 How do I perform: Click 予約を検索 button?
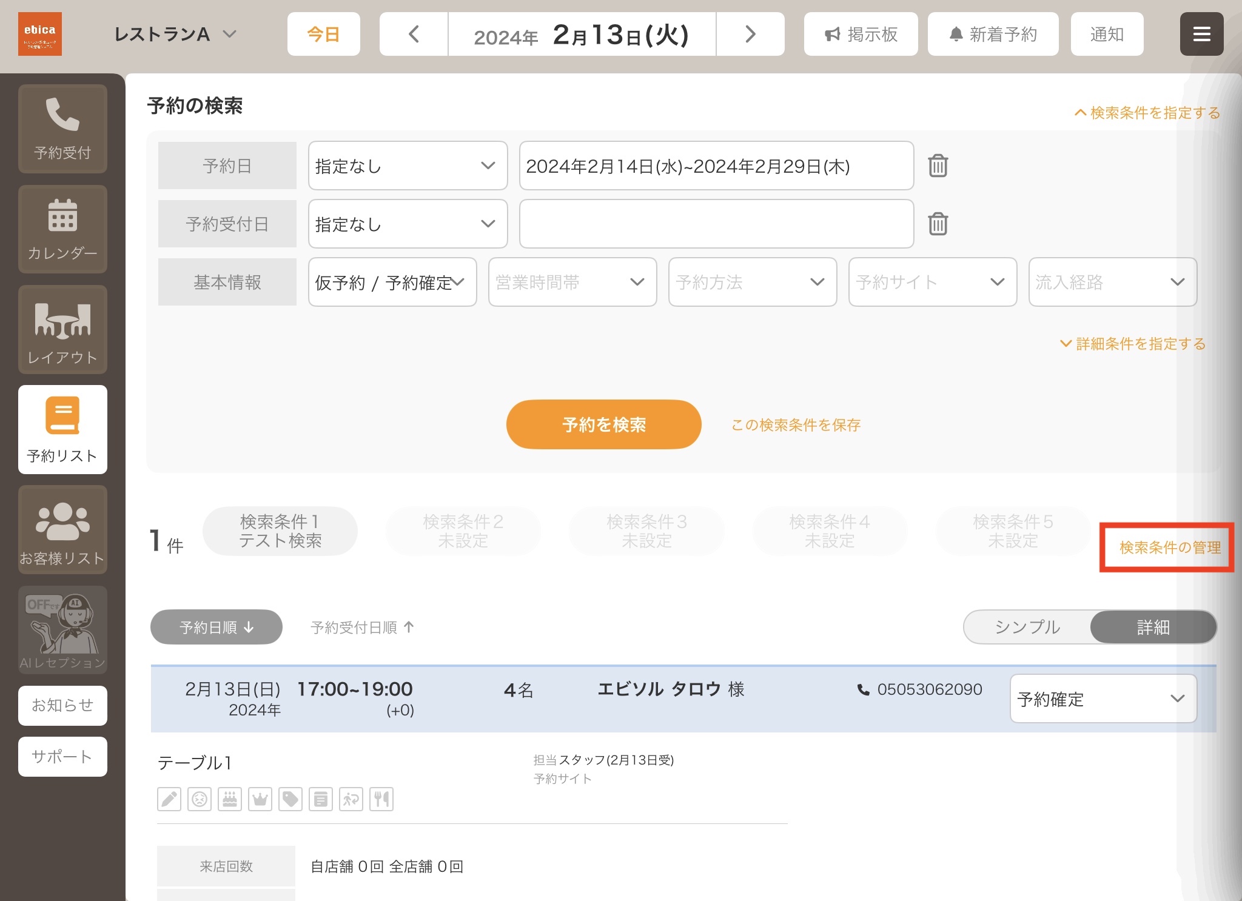coord(604,424)
